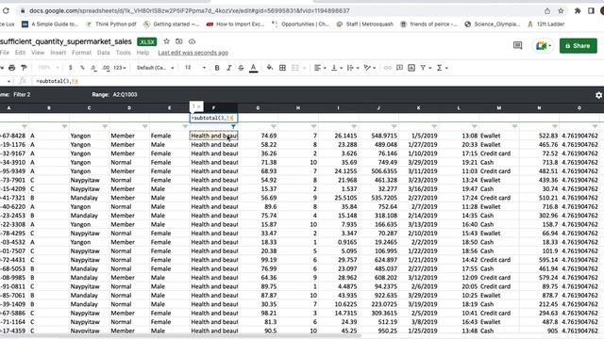Open column G filter dropdown

pyautogui.click(x=273, y=126)
